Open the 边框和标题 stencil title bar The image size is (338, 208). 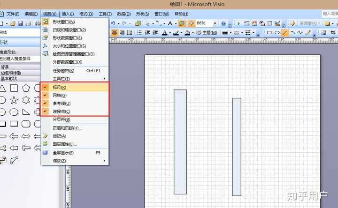click(x=20, y=73)
